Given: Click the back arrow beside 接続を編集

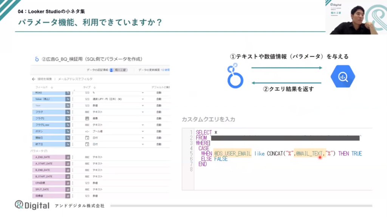Looking at the screenshot, I should click(33, 79).
